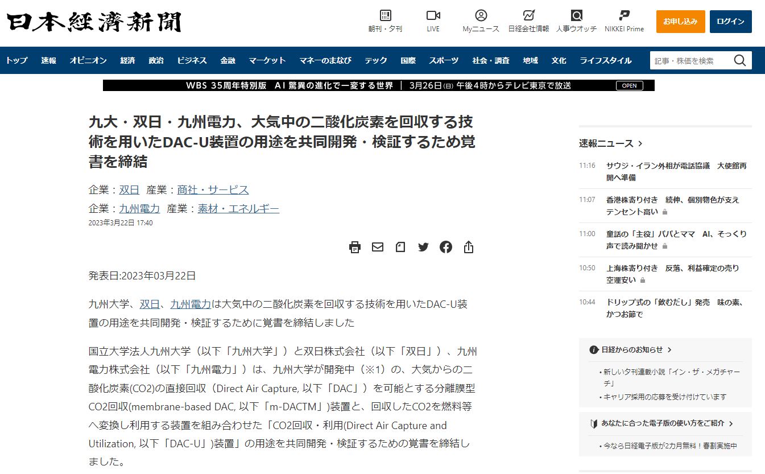
Task: Open the LIVE video icon
Action: pos(433,16)
